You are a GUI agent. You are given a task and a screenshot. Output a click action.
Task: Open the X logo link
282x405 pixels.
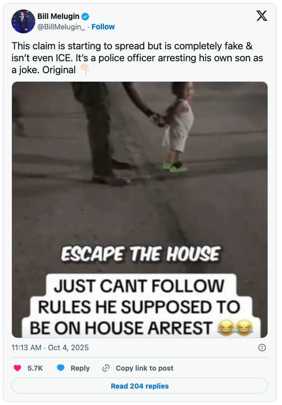[262, 16]
